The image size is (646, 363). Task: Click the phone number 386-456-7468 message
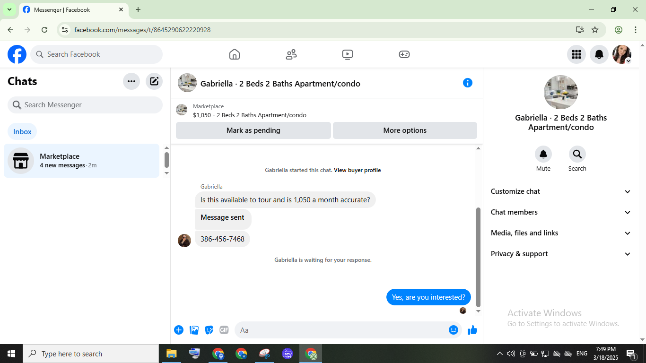point(222,239)
